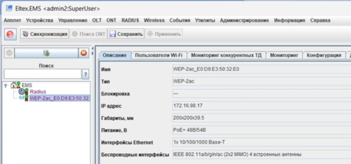351x164 pixels.
Task: Open the RADIUS menu
Action: pos(130,20)
